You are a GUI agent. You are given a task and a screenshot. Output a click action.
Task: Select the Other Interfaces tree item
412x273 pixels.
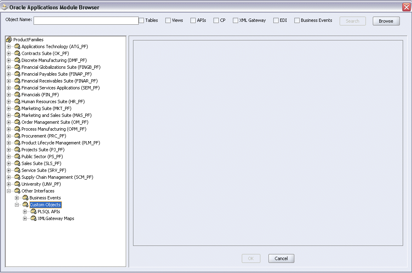point(38,191)
